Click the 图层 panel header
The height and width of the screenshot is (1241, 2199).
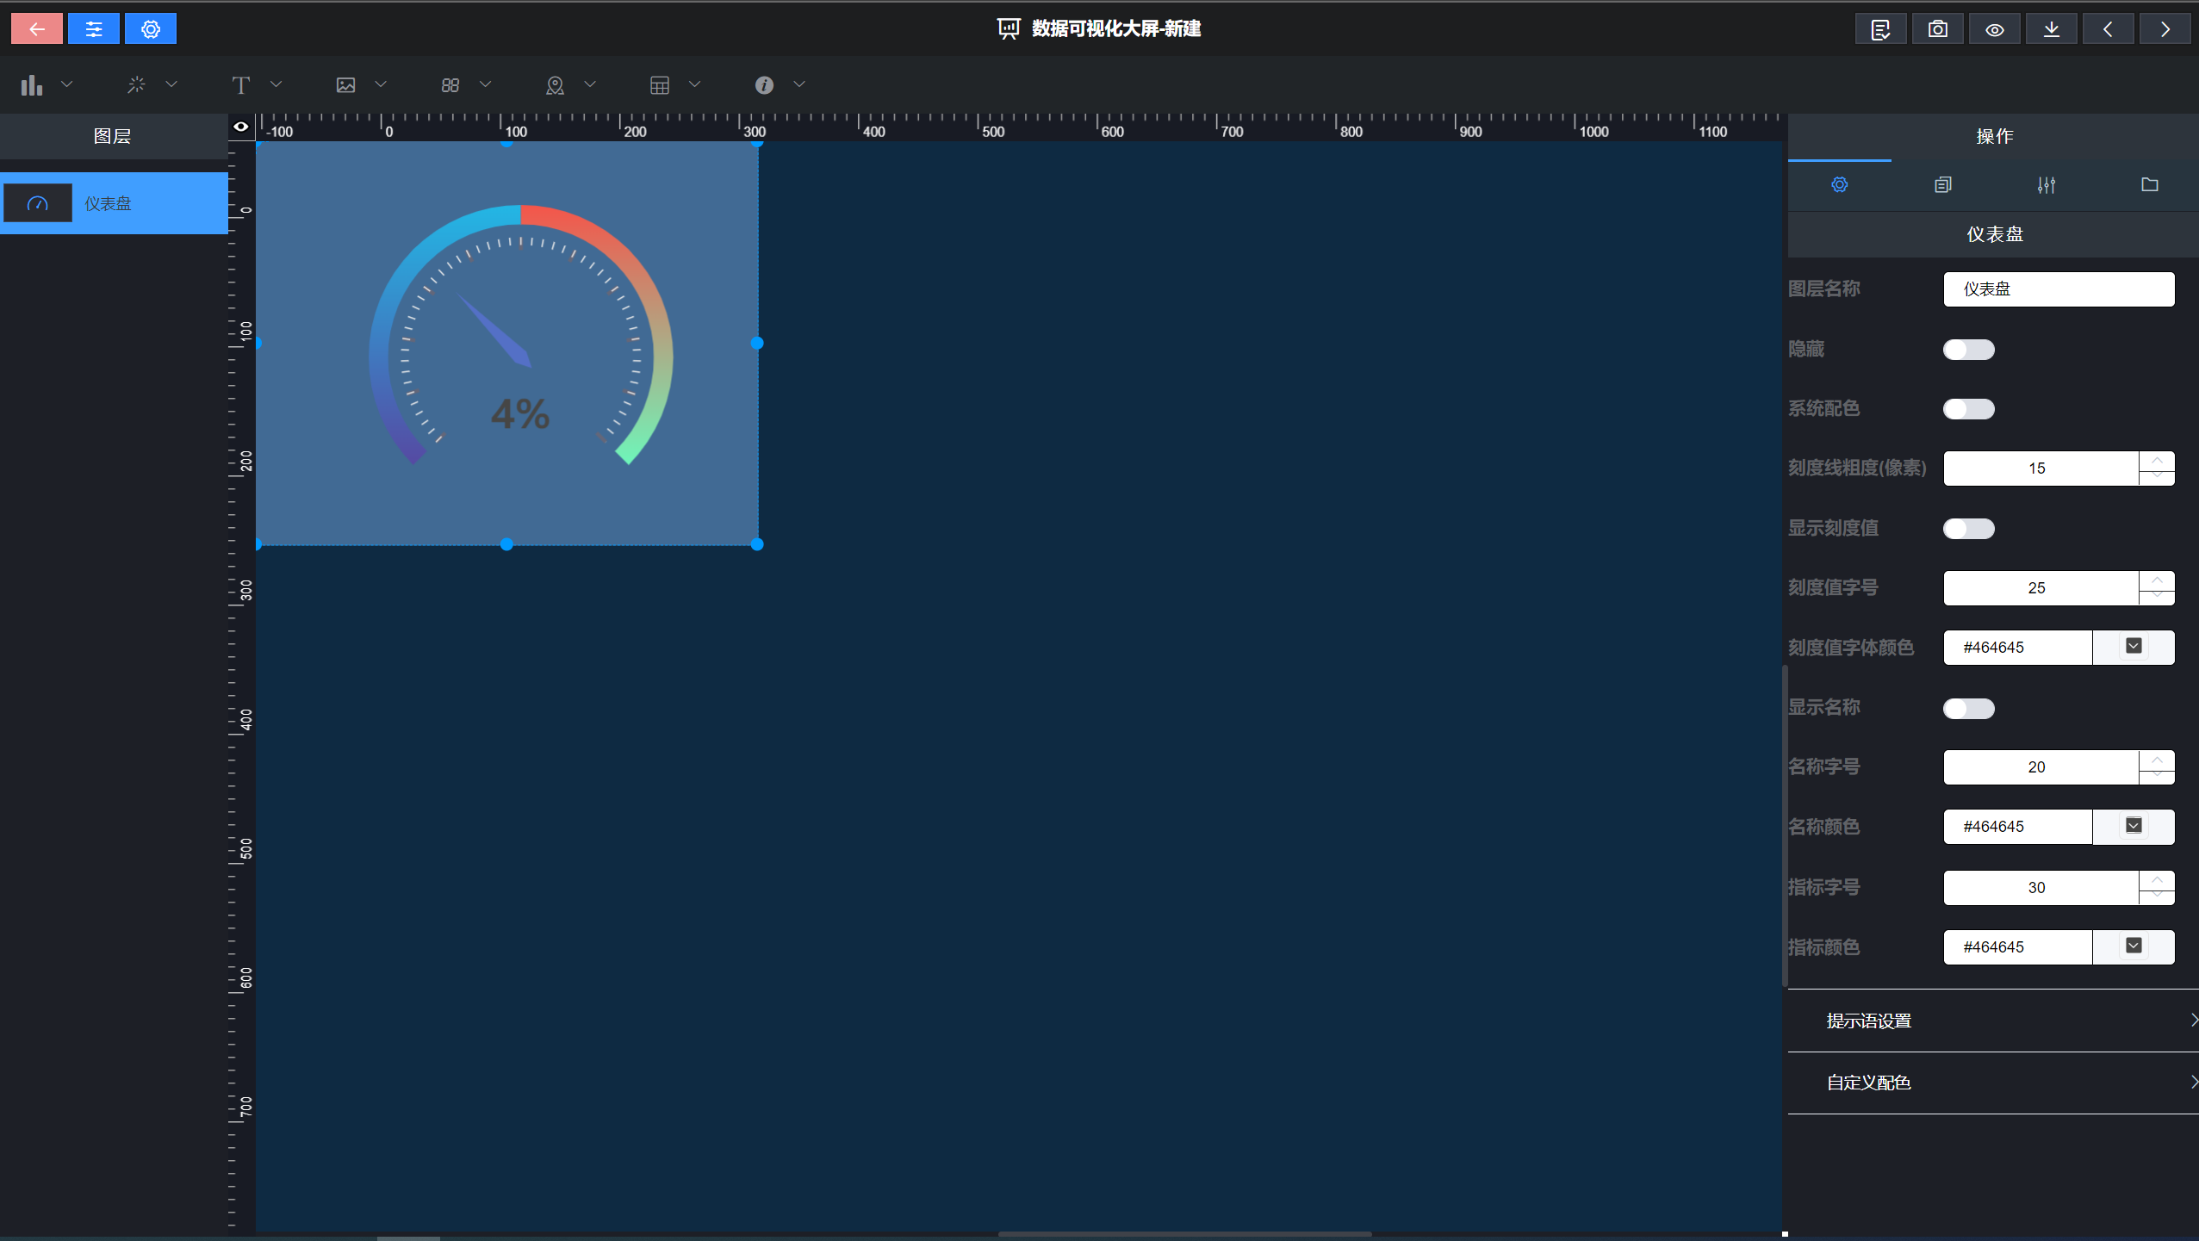pos(113,136)
